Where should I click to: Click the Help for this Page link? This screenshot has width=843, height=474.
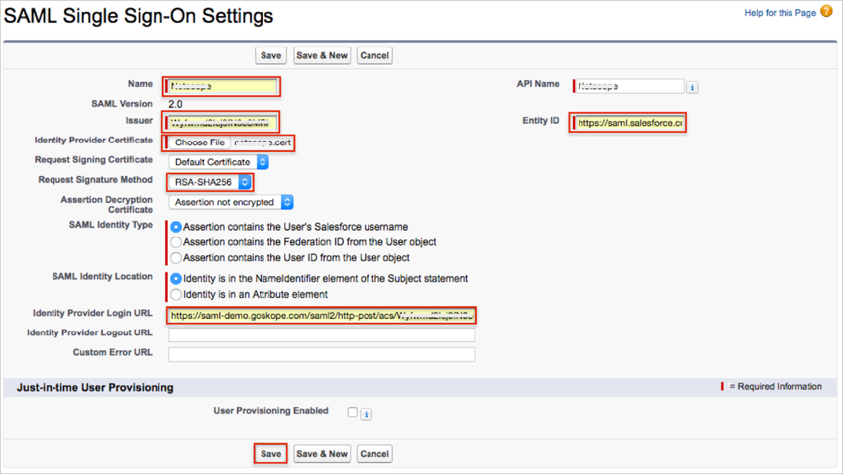coord(780,13)
